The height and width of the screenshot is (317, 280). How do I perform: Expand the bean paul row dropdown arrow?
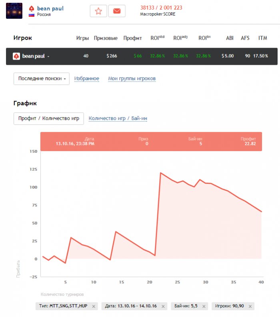[48, 56]
